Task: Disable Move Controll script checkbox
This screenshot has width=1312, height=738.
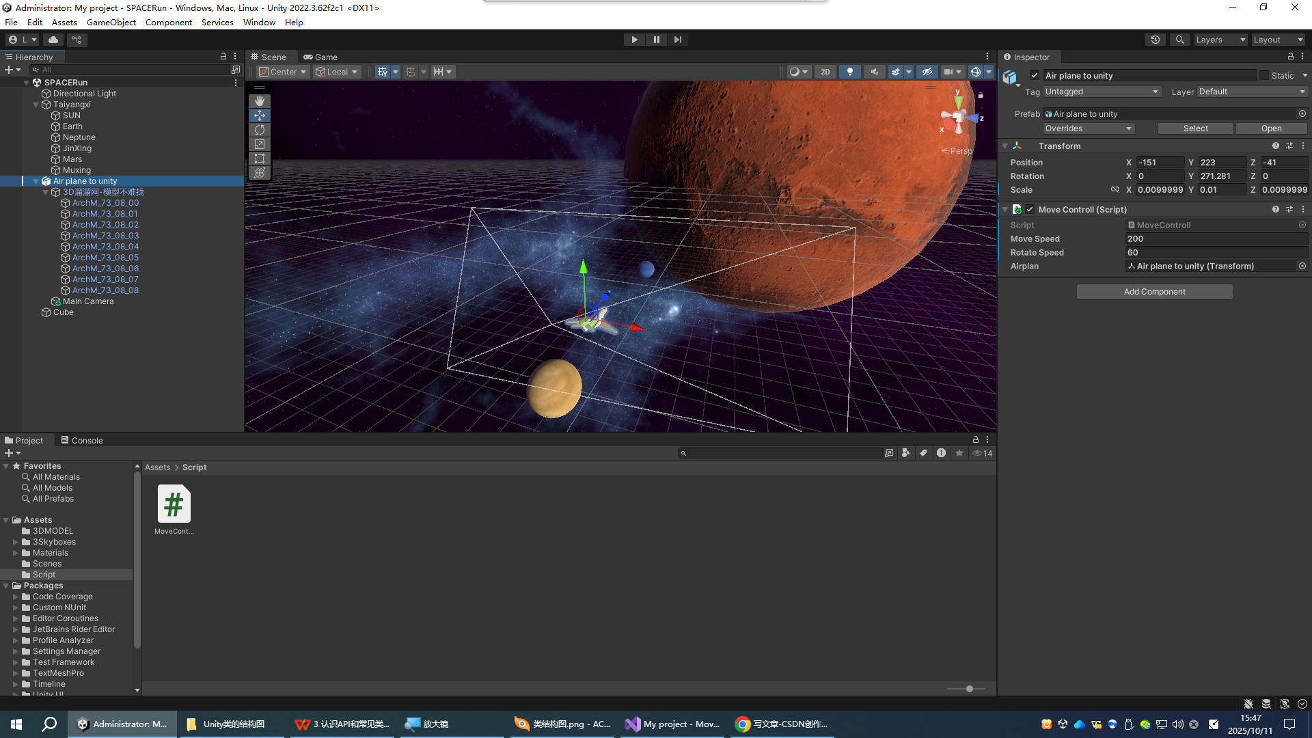Action: [1030, 210]
